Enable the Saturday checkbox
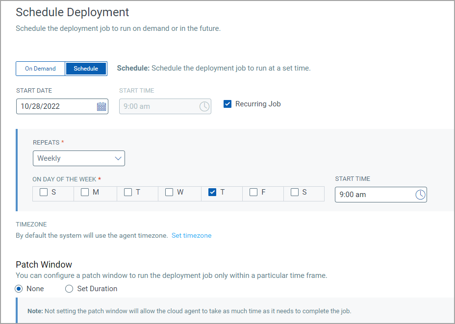 295,193
